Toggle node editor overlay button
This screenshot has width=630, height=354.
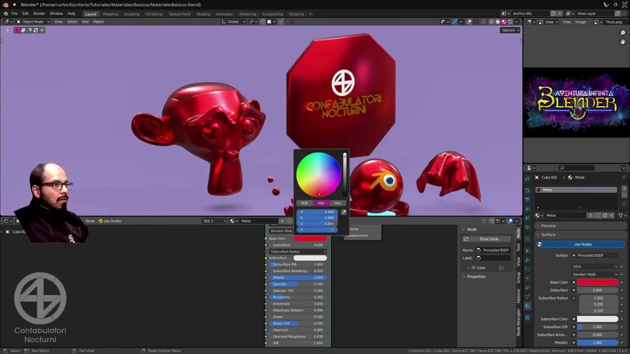(x=510, y=221)
